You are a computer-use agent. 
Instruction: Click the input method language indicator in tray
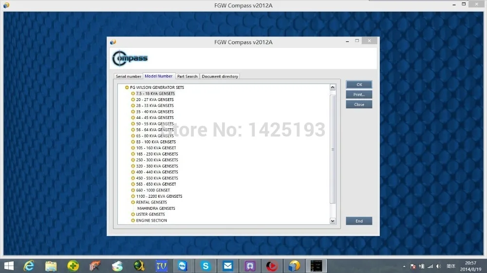point(450,266)
